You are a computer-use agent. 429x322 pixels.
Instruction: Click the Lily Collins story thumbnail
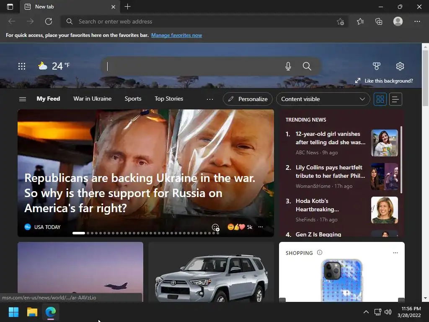tap(385, 177)
